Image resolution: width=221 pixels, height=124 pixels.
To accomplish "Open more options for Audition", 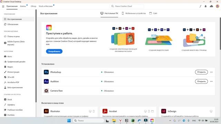I will click(x=211, y=81).
